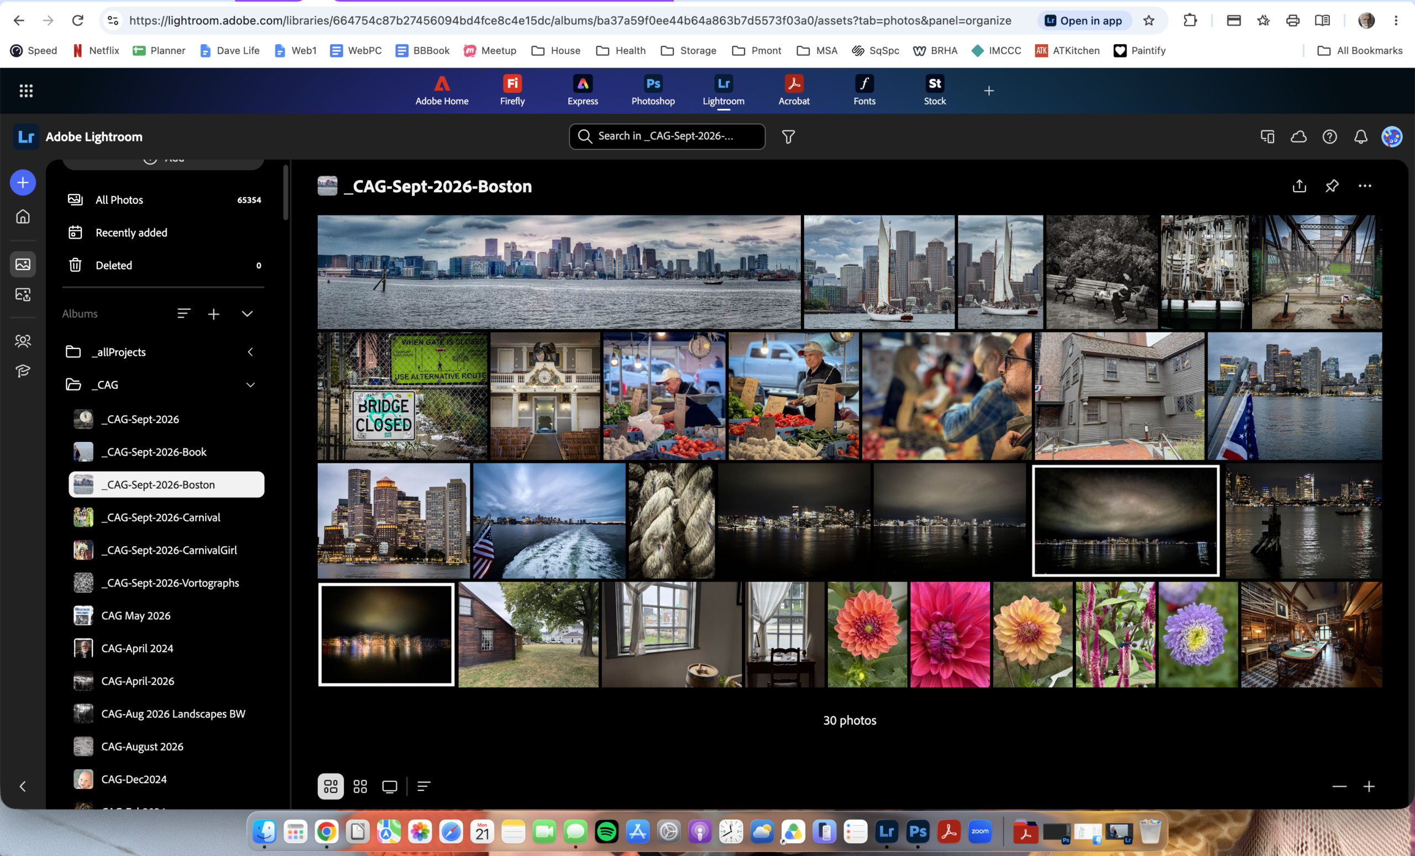Screen dimensions: 1415x856
Task: Switch to the Firefly tab
Action: pos(512,90)
